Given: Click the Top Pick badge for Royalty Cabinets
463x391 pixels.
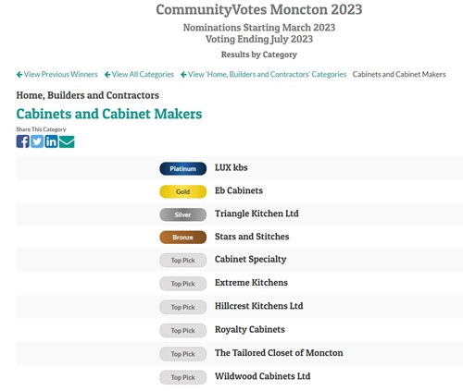Looking at the screenshot, I should (x=183, y=331).
